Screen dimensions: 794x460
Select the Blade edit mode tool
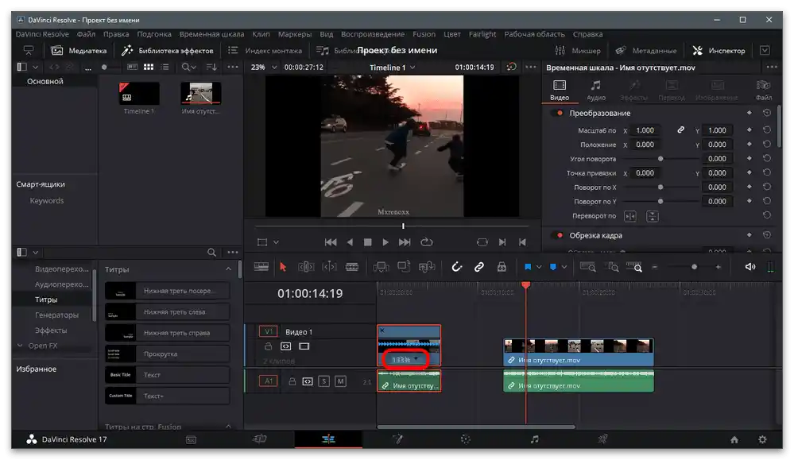[352, 267]
